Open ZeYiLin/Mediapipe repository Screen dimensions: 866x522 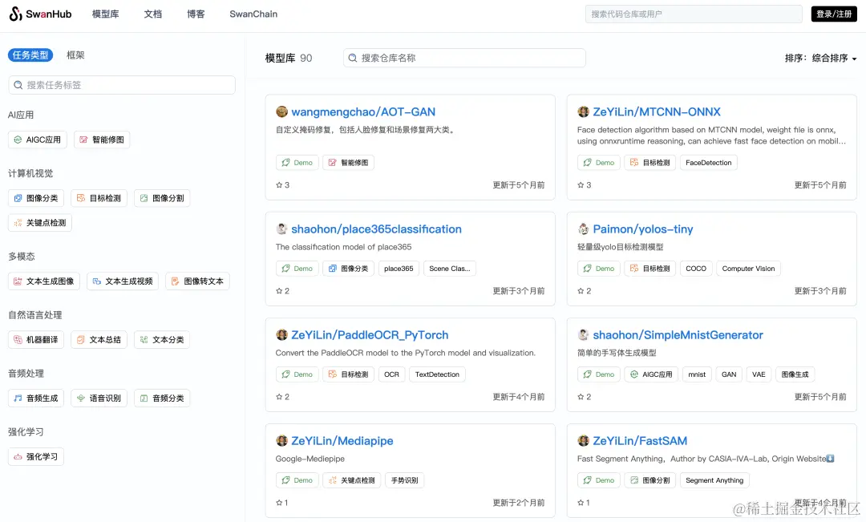(342, 441)
